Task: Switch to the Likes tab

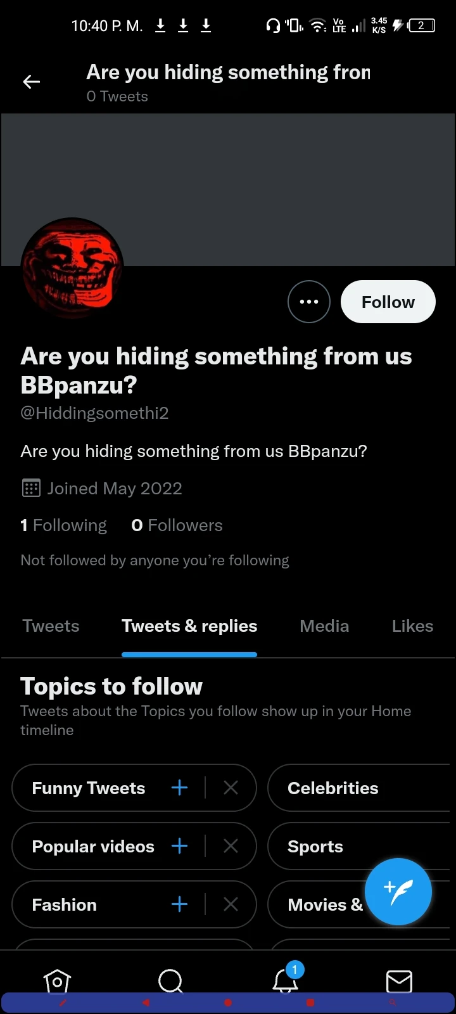Action: click(x=412, y=626)
